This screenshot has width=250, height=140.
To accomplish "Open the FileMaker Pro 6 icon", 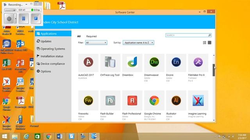I will click(x=198, y=63).
